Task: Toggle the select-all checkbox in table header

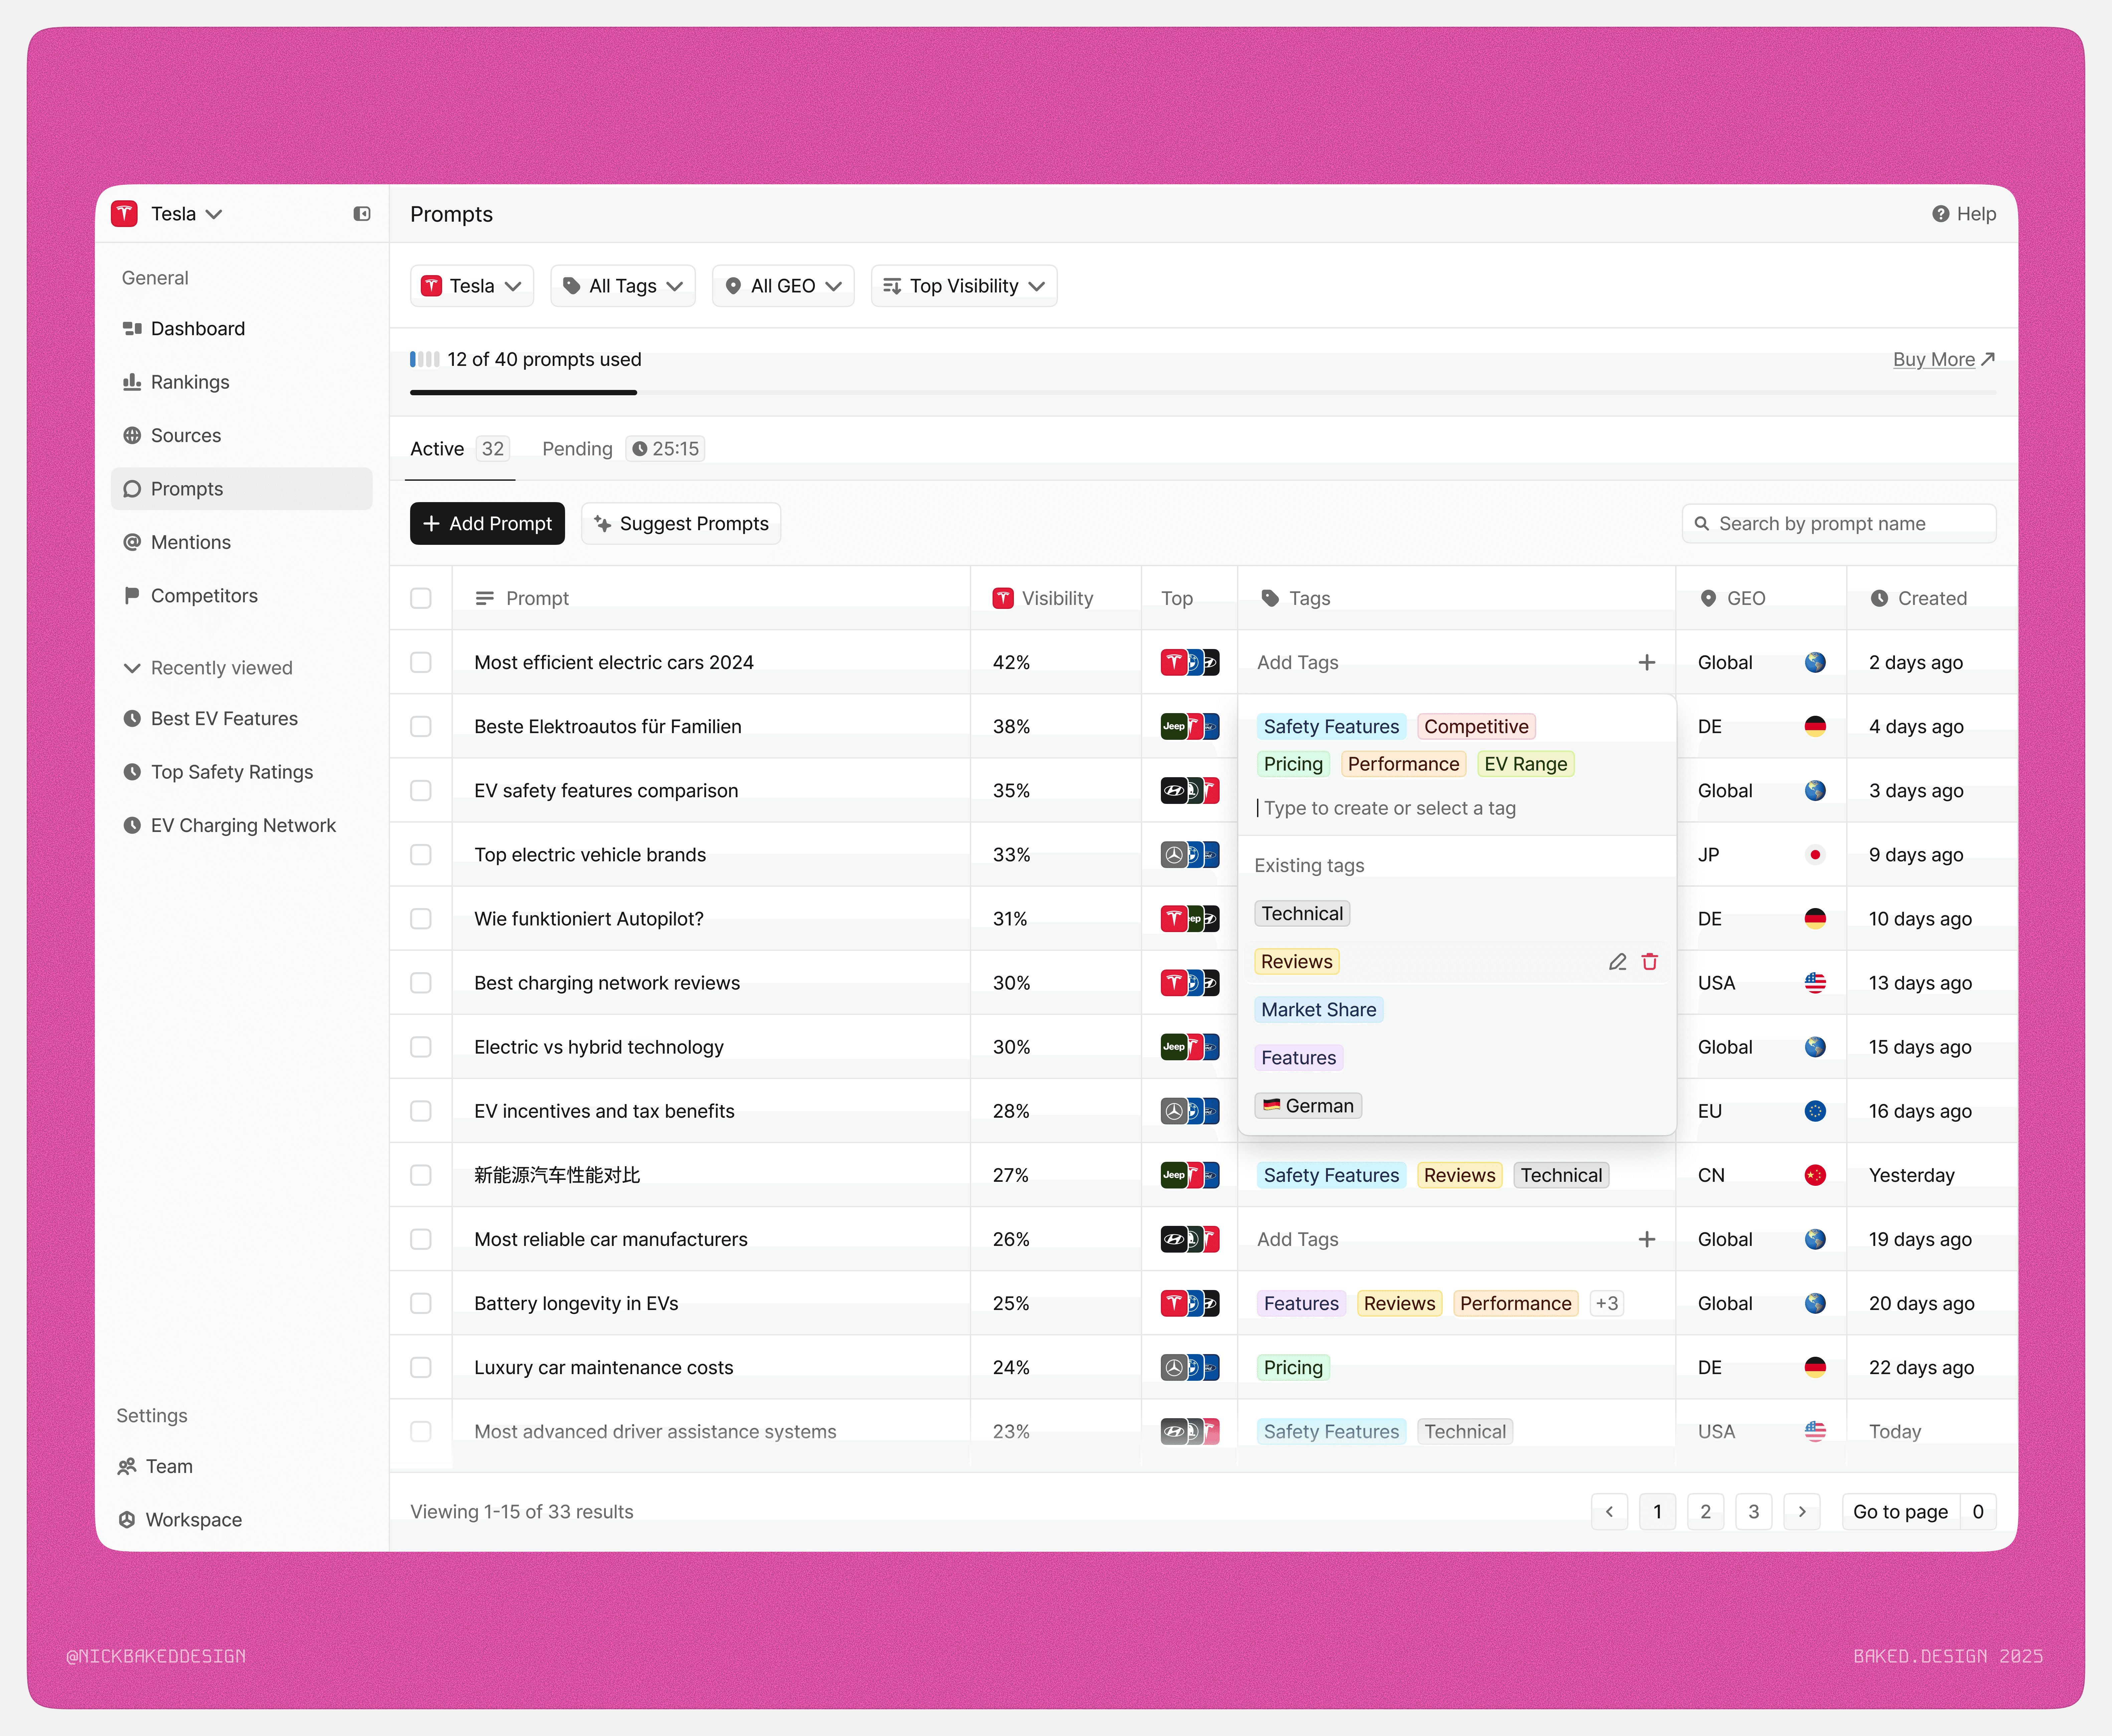Action: [421, 598]
